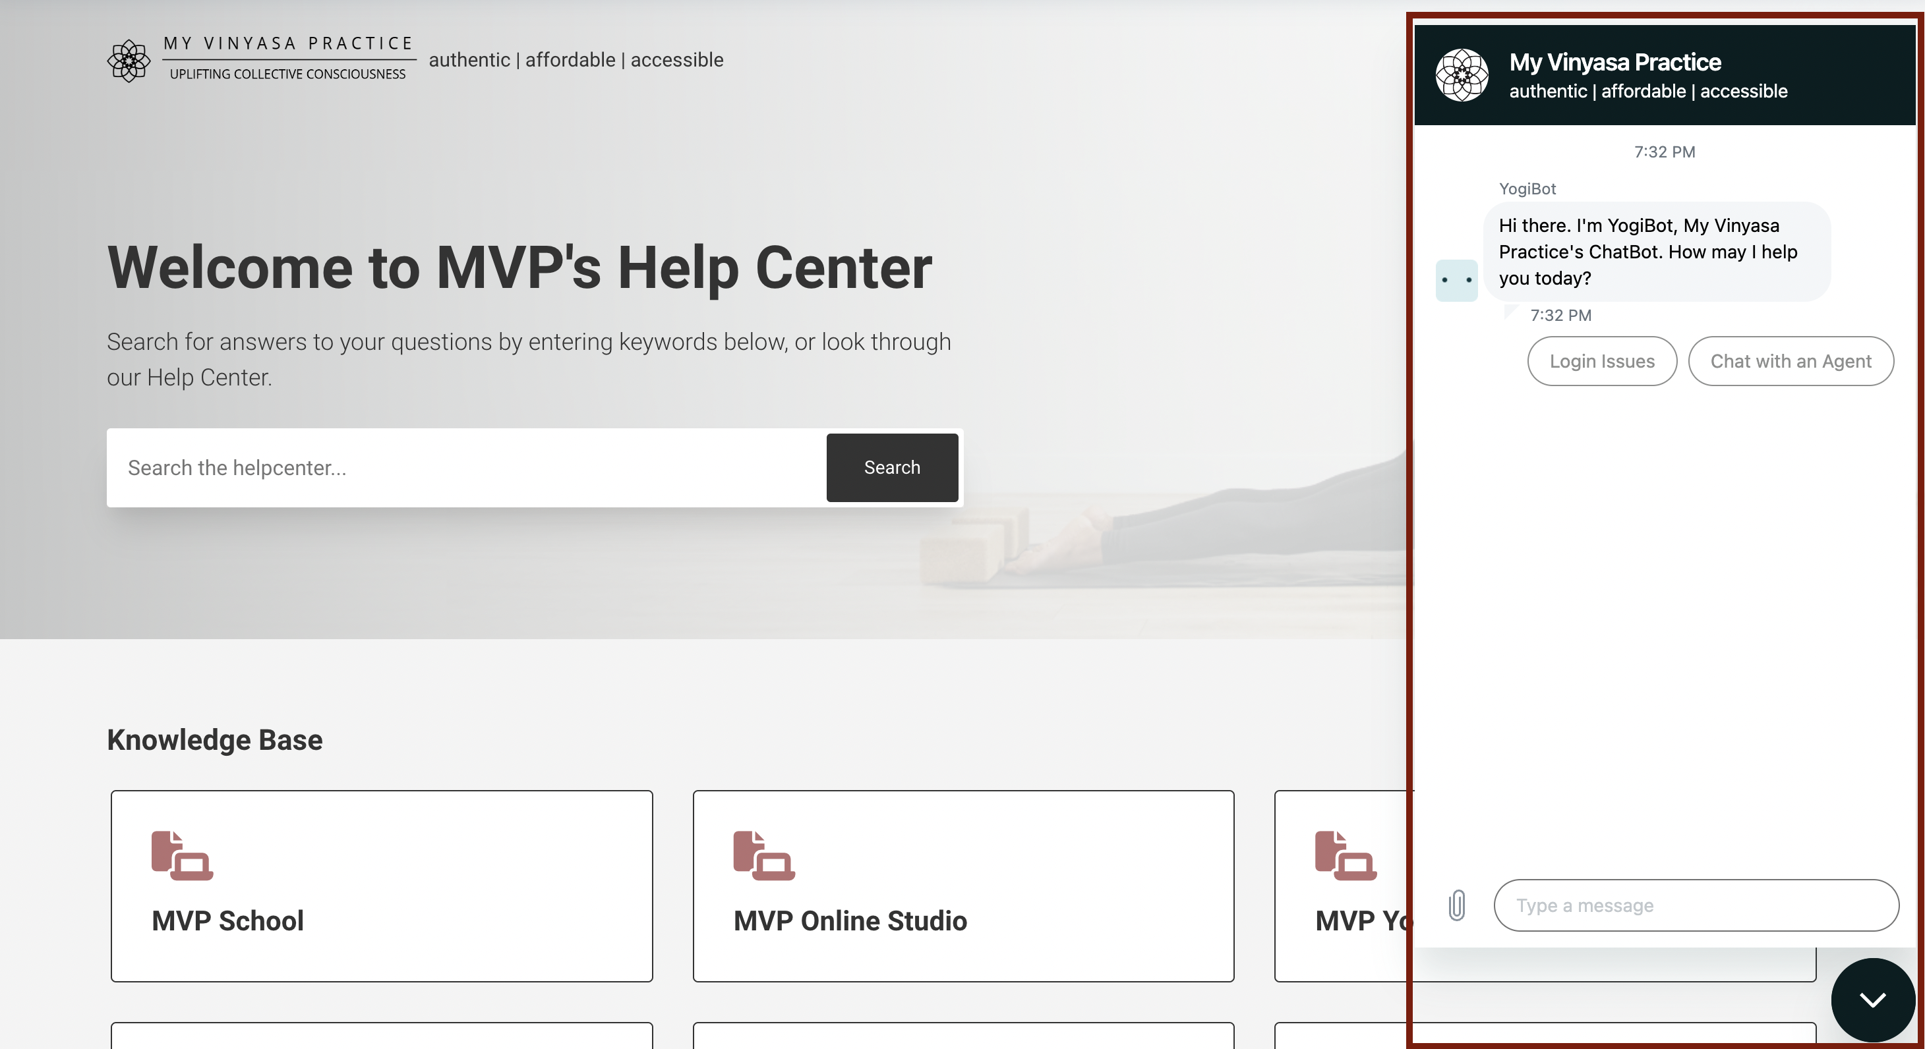1925x1049 pixels.
Task: Click the Welcome to MVP's Help Center heading
Action: 519,268
